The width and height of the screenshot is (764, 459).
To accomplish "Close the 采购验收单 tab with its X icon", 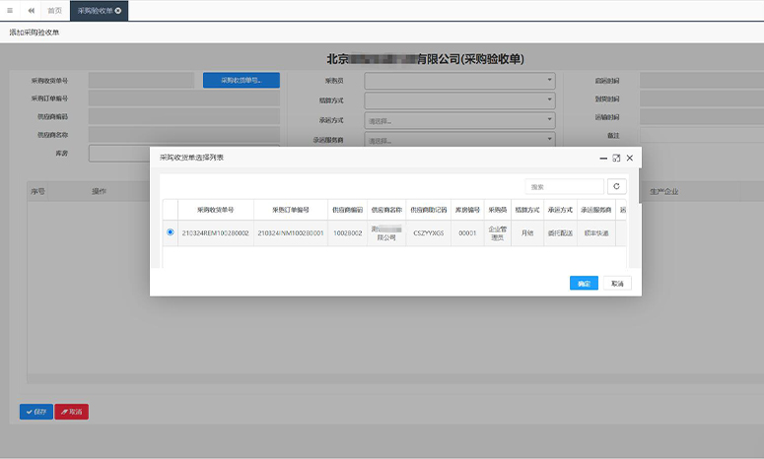I will point(119,10).
